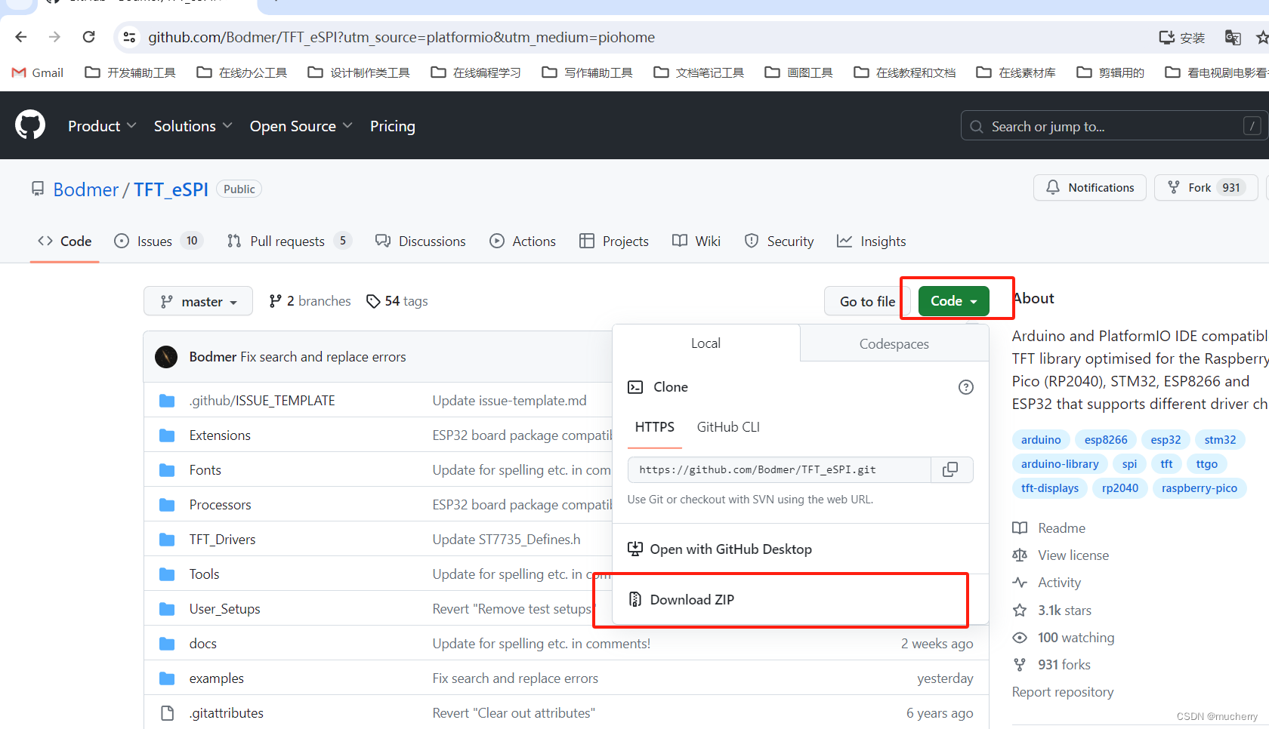Click the 100 watching link
Screen dimensions: 1269x729
[1076, 638]
